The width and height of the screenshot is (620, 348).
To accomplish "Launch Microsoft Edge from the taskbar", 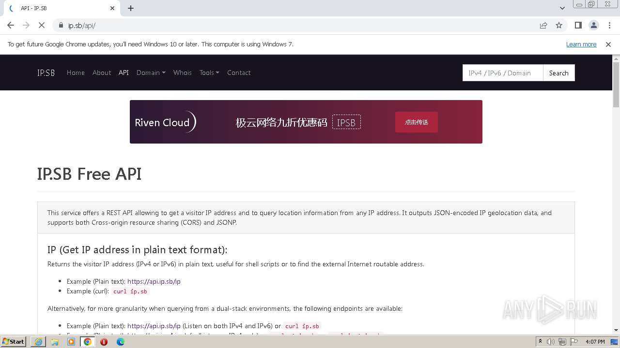I will [x=120, y=342].
